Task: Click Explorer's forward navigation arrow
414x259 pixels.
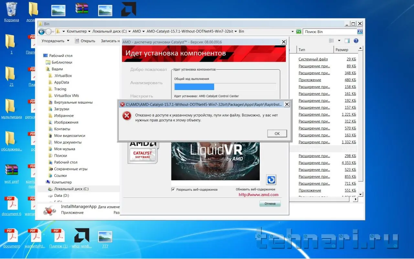Action: (49, 31)
